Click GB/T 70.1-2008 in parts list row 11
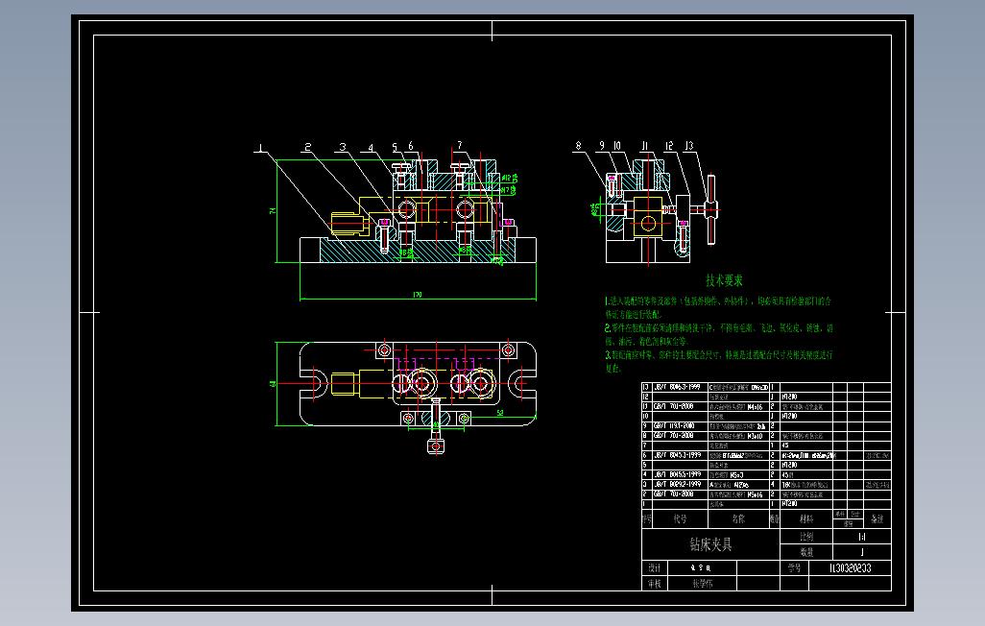 (x=674, y=407)
